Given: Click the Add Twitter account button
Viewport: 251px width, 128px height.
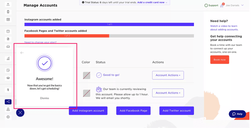Looking at the screenshot, I should tap(177, 111).
